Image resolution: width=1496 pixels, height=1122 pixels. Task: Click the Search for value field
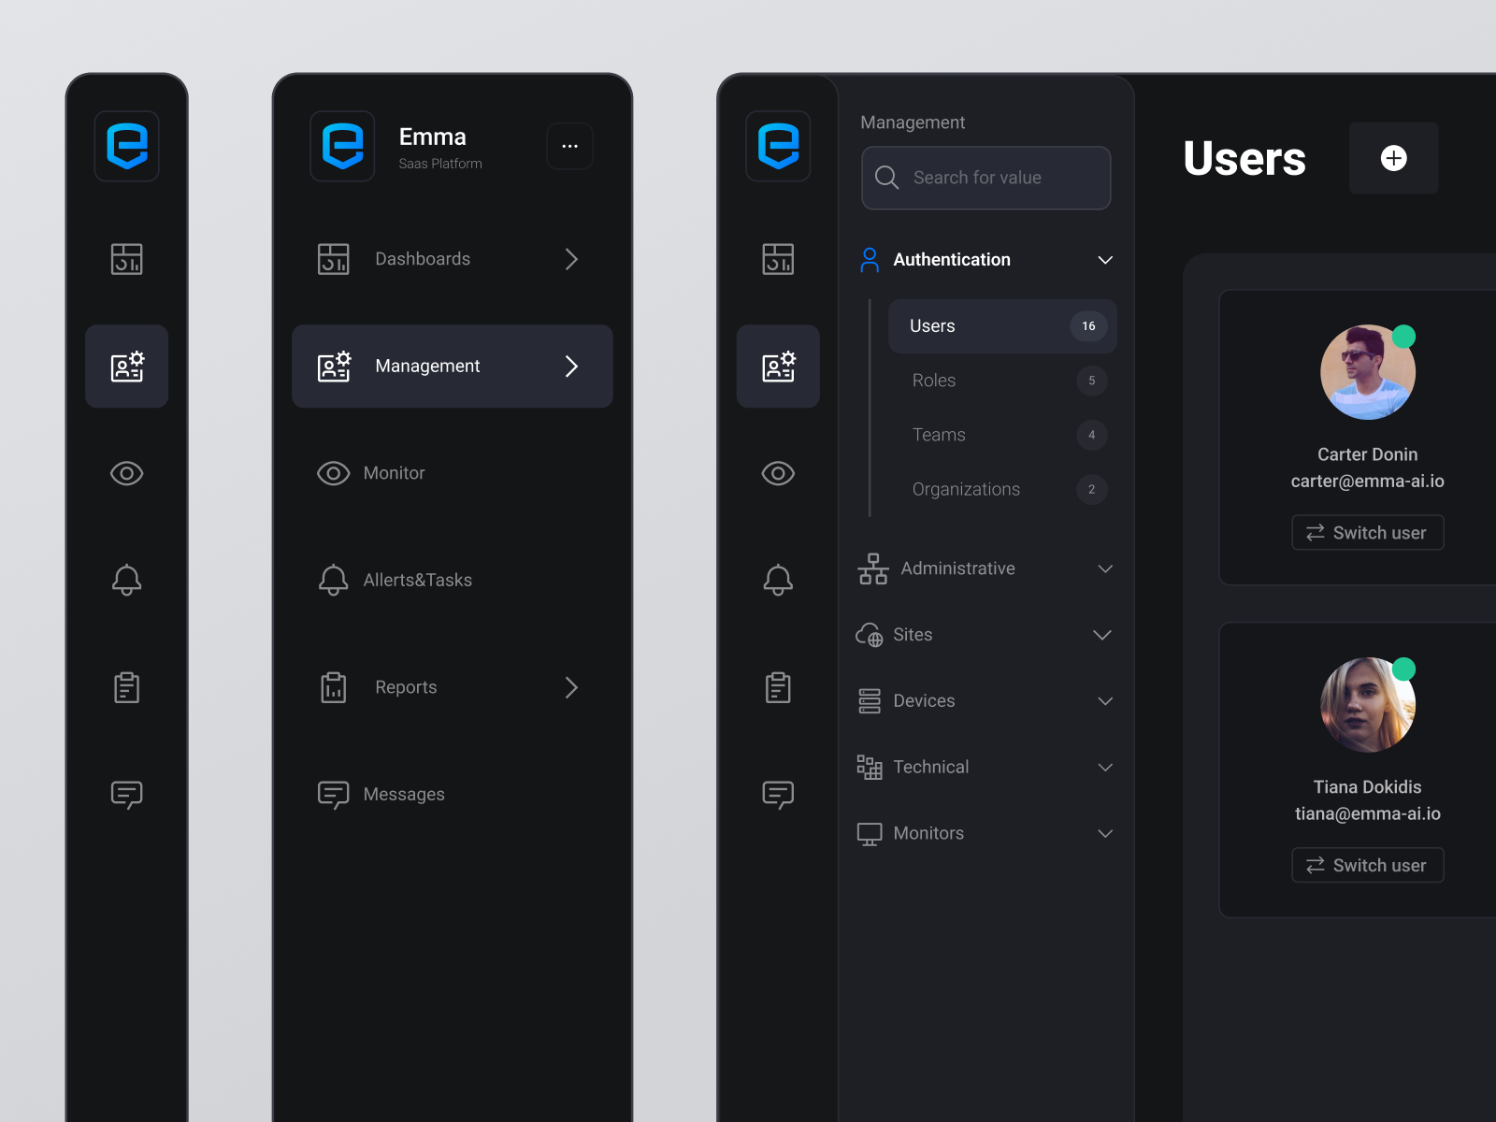pyautogui.click(x=985, y=178)
